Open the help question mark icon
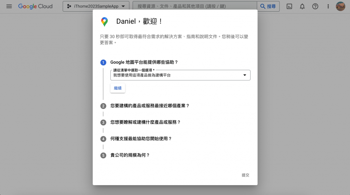 pos(315,6)
